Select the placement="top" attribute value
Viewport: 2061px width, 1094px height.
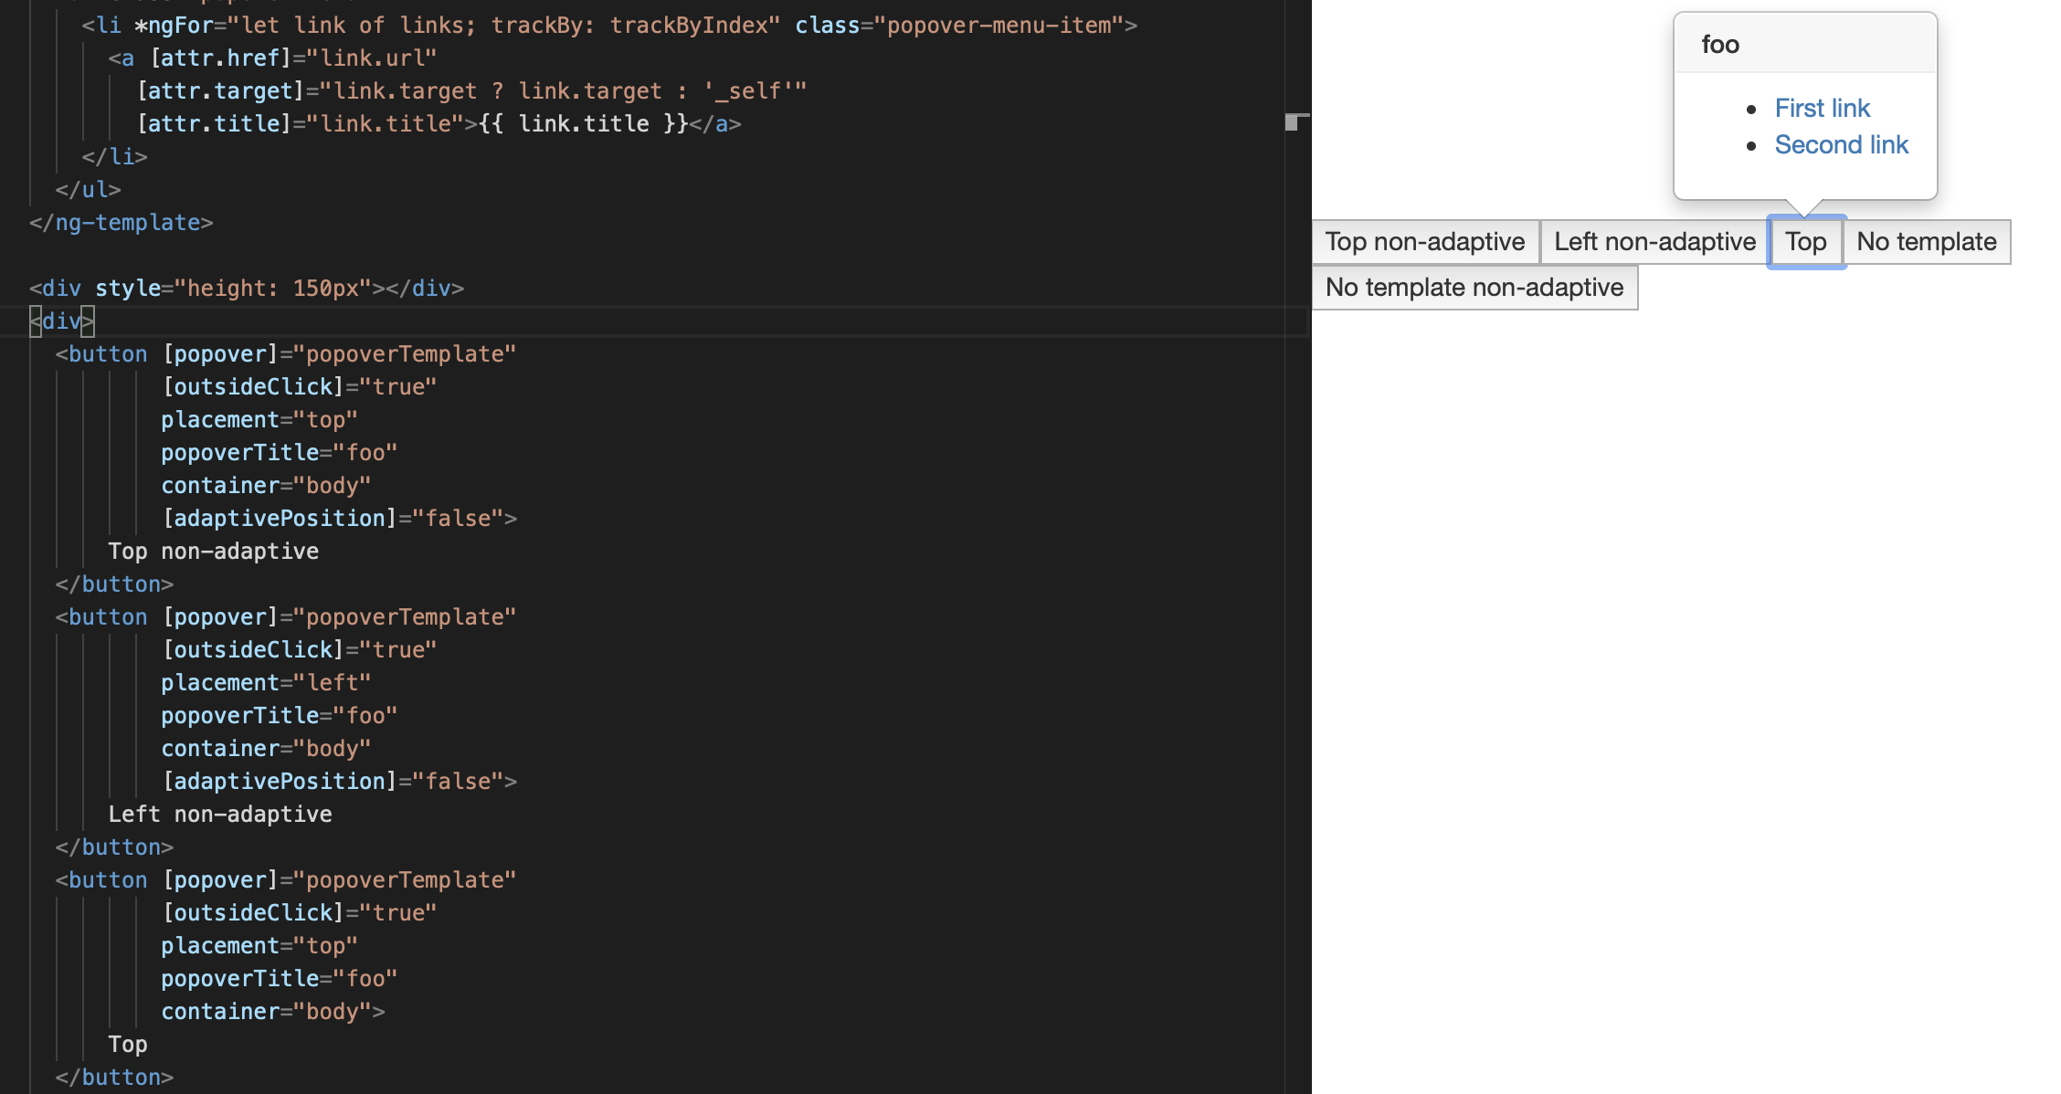click(x=259, y=419)
